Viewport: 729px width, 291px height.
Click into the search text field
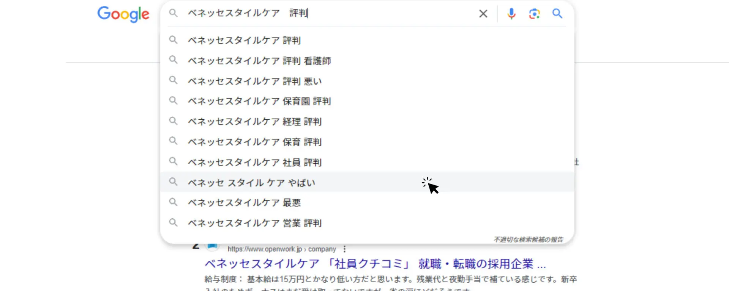pyautogui.click(x=328, y=13)
